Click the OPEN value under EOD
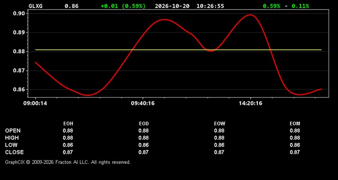 pos(144,130)
